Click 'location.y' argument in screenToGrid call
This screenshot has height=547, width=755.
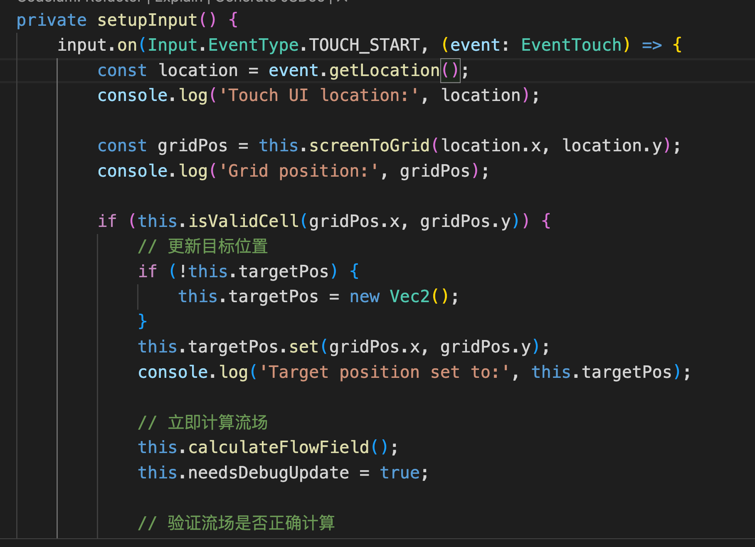(612, 145)
